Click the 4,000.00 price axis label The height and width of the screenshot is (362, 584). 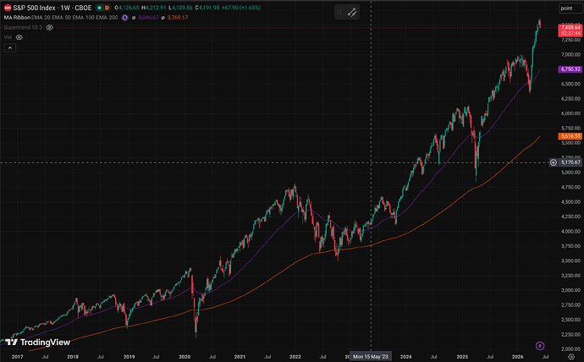tap(571, 231)
